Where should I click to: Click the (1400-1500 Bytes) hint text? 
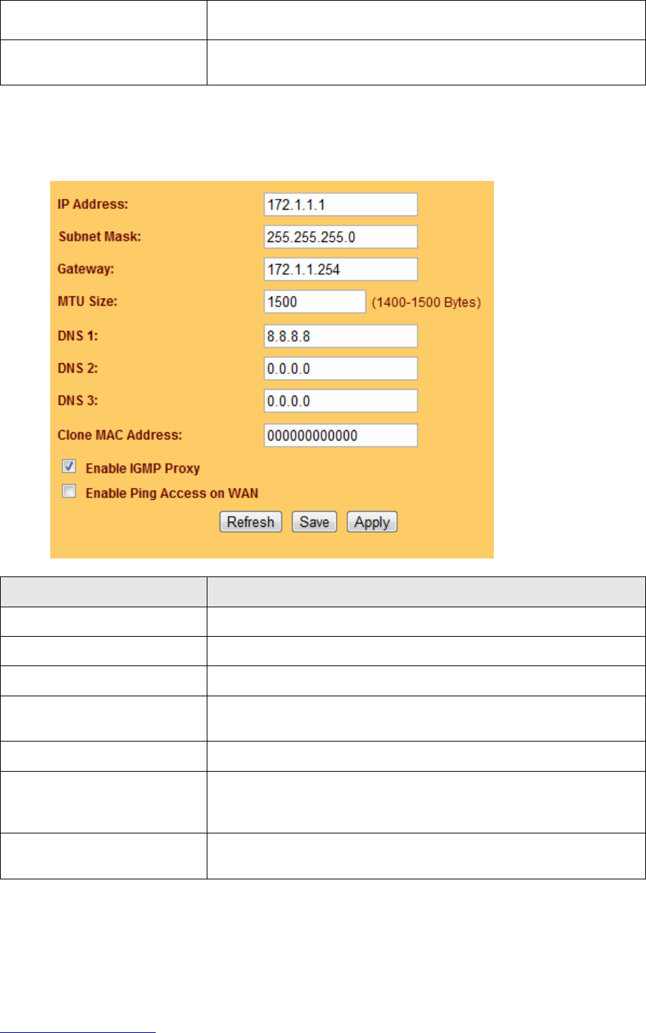pyautogui.click(x=426, y=302)
